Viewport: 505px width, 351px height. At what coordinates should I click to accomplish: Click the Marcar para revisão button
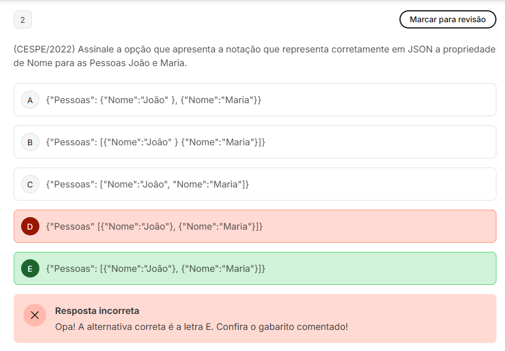(x=448, y=19)
